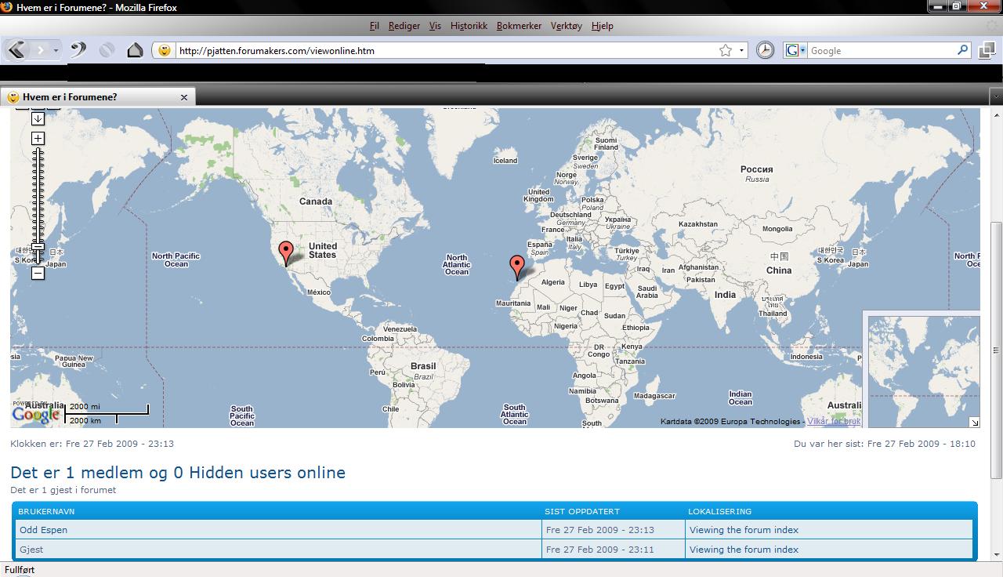Close the 'Hvem er i Forumene?' tab
Screen dimensions: 1003x577
click(x=184, y=97)
